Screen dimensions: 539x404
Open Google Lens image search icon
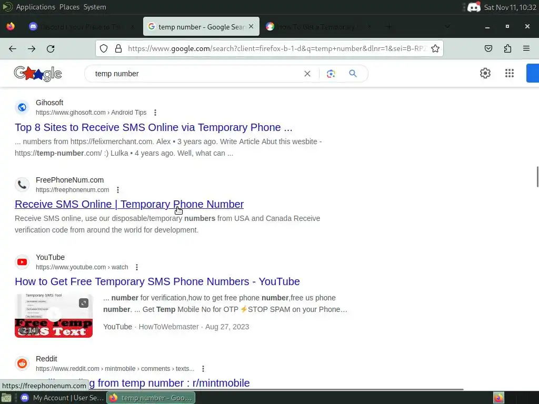(331, 74)
